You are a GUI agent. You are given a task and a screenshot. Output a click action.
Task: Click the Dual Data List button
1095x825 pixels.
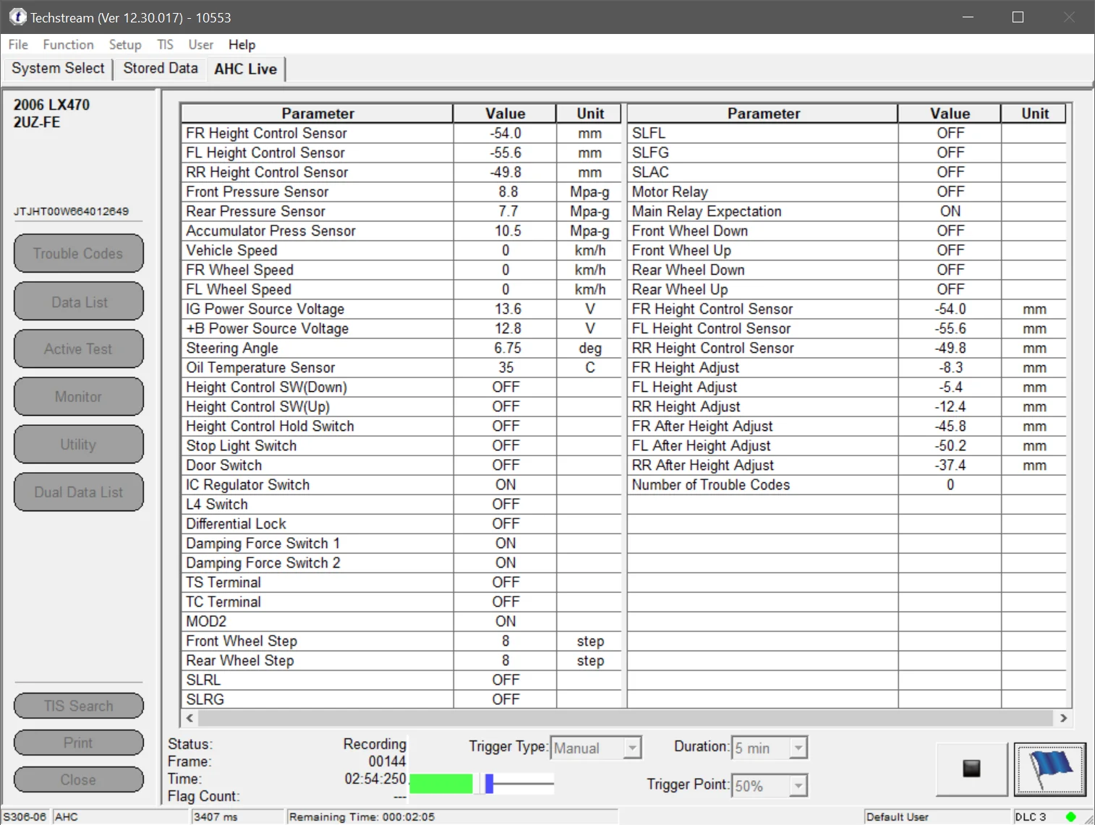click(x=78, y=492)
